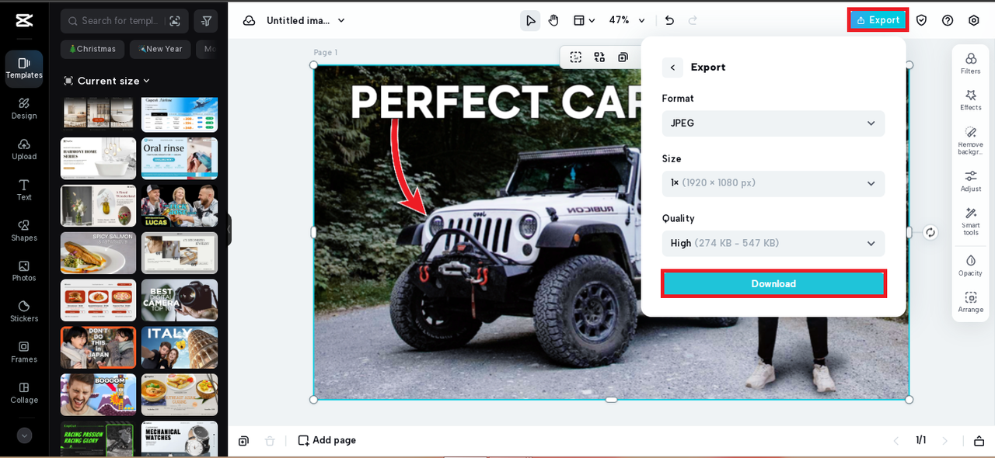Choose the Italy travel template
Viewport: 995px width, 458px height.
[180, 347]
